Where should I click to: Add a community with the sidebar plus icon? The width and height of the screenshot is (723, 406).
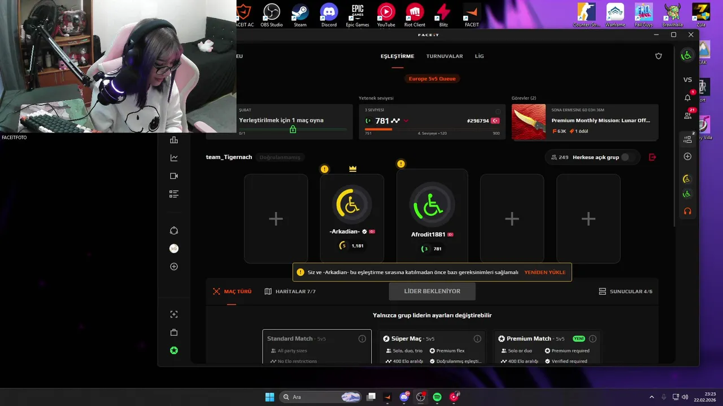click(x=174, y=267)
